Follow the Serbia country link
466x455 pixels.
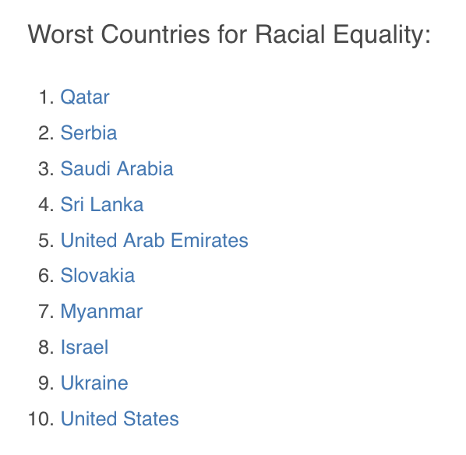[89, 132]
